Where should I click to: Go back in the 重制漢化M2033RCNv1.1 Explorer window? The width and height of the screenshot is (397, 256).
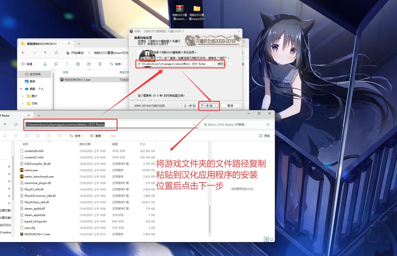23,53
